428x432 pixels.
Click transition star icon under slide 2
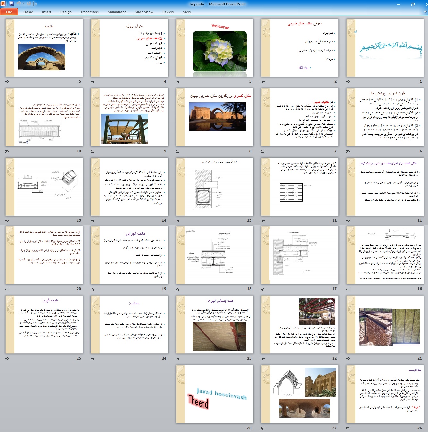coord(263,82)
